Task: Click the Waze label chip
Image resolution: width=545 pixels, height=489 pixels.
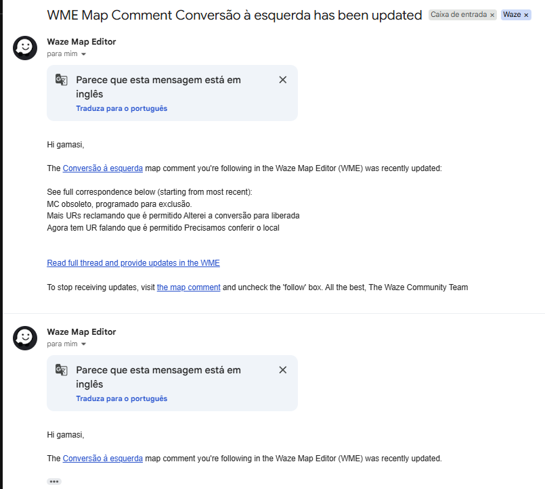Action: point(512,15)
